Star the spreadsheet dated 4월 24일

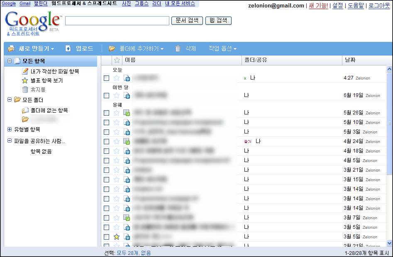click(117, 141)
